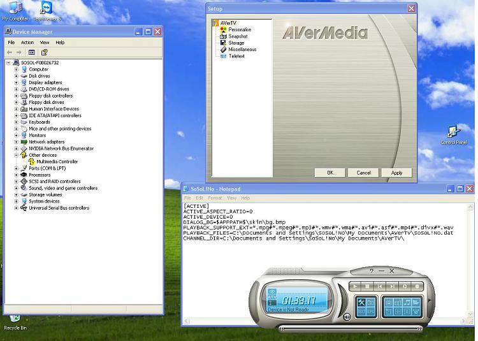Viewport: 478px width, 341px height.
Task: Click the Help icon in Device Manager toolbar
Action: pyautogui.click(x=44, y=52)
